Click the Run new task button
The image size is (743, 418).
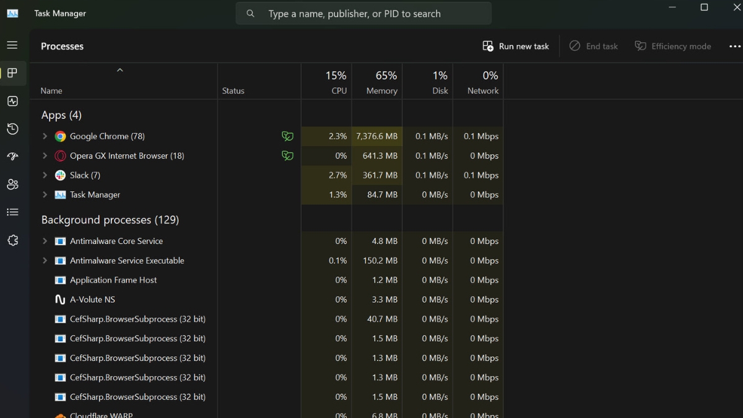click(516, 46)
